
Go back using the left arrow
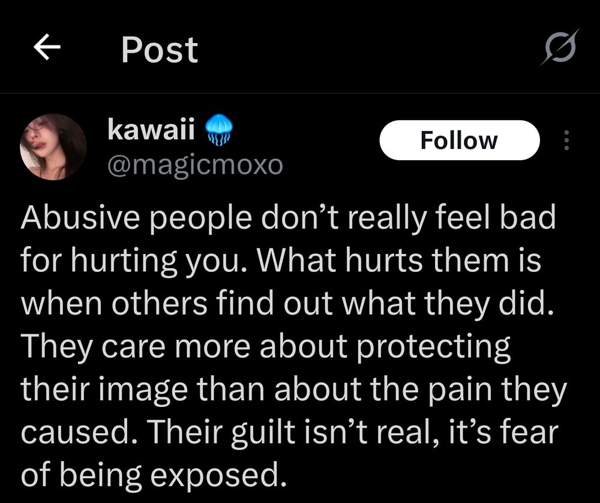[x=47, y=47]
